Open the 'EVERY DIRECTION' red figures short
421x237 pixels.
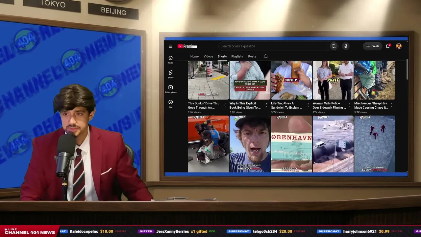(375, 144)
